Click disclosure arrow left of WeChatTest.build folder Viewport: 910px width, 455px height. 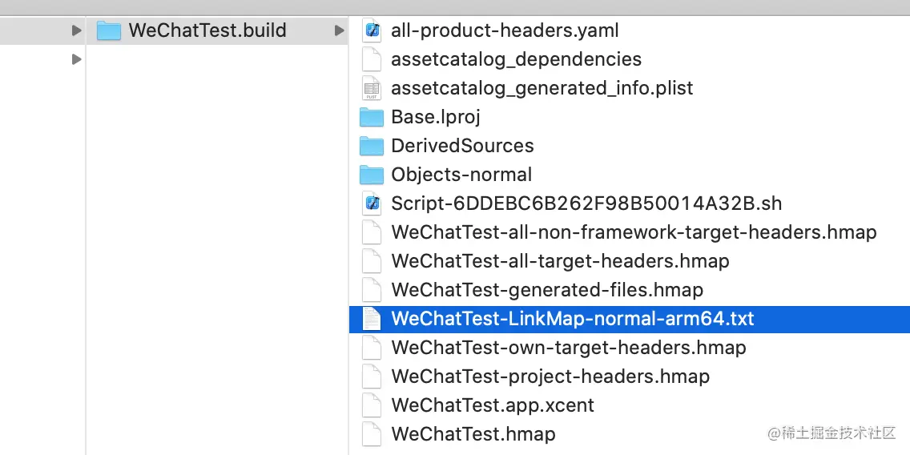(76, 30)
